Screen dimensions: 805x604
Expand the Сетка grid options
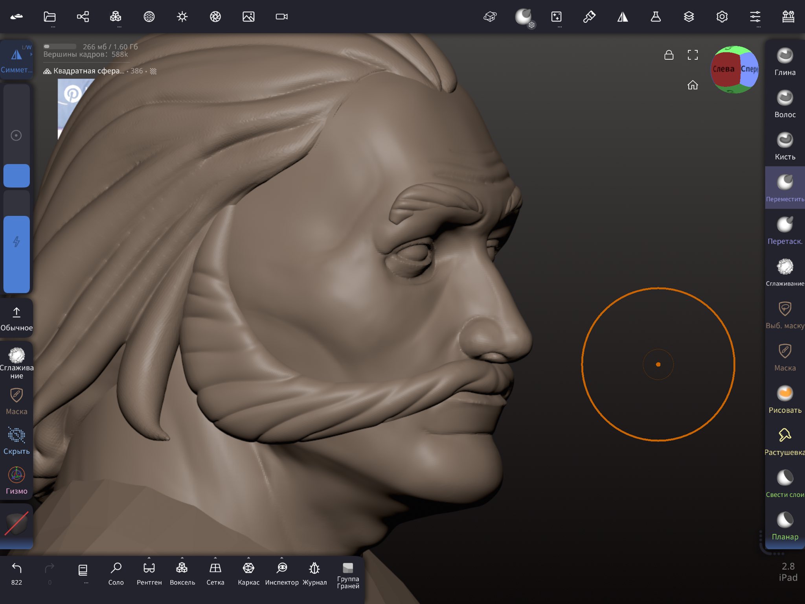pyautogui.click(x=215, y=558)
